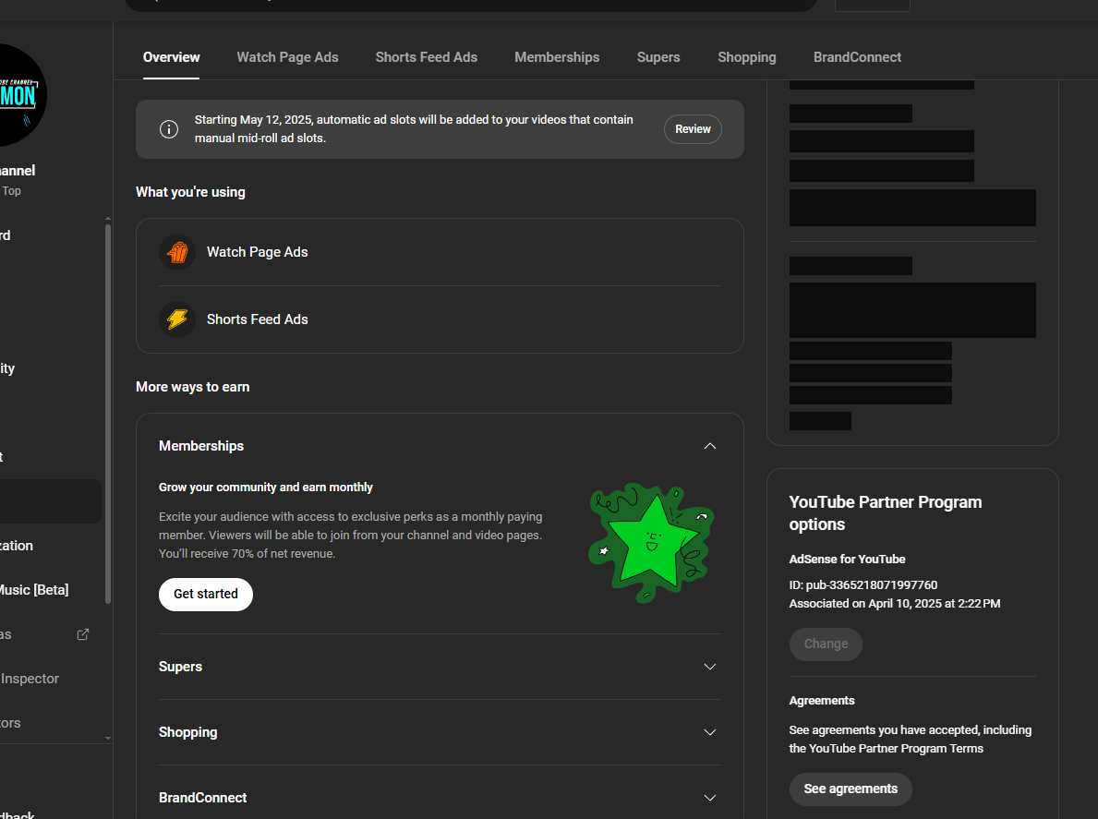Click the Watch Page Ads popcorn icon
The width and height of the screenshot is (1098, 819).
click(177, 252)
